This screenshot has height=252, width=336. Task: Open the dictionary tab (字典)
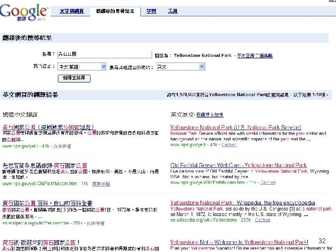click(x=151, y=11)
